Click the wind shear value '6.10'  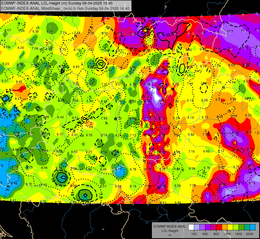205,117
